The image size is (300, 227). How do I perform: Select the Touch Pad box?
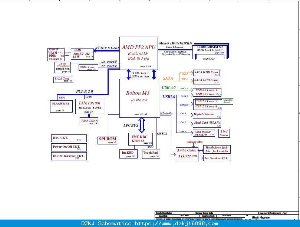151,154
